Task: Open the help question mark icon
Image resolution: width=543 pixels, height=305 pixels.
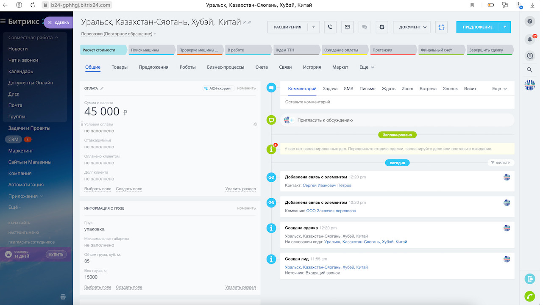Action: (x=529, y=21)
